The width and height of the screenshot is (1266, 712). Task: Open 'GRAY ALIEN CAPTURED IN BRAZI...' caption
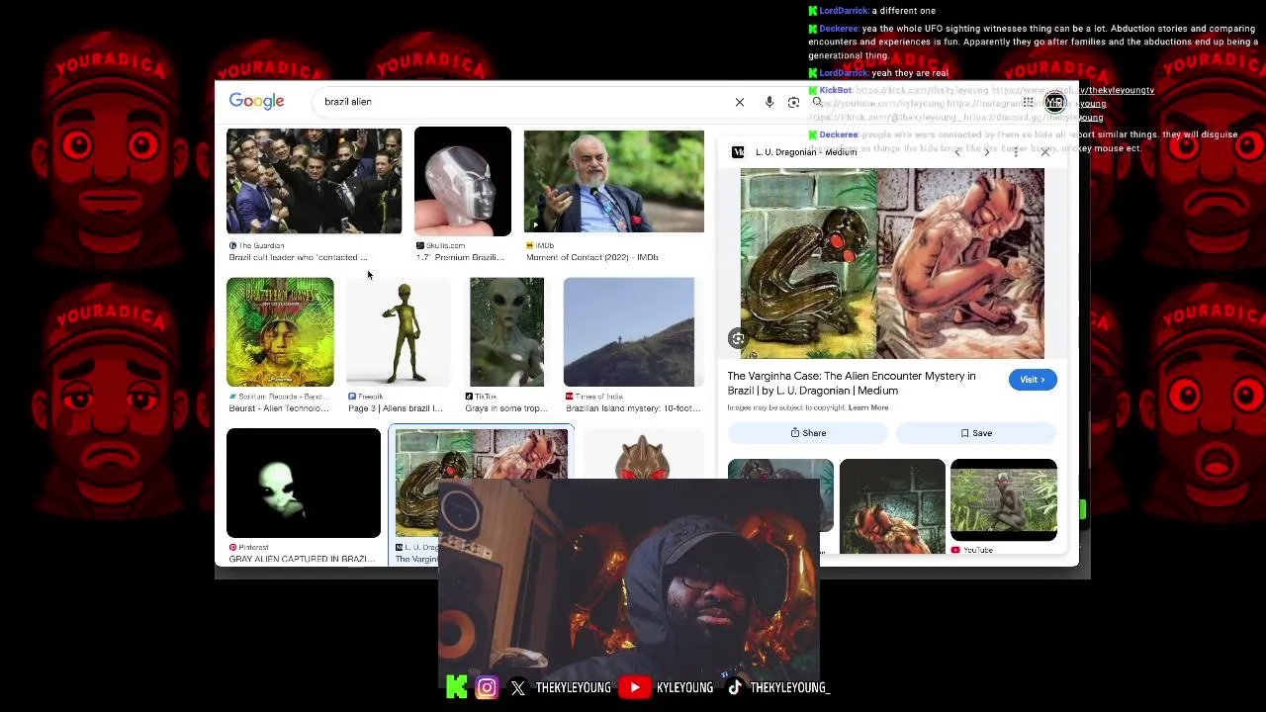(x=302, y=559)
